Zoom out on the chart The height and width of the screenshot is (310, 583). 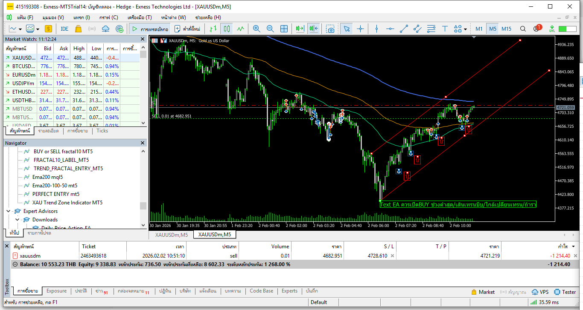pyautogui.click(x=270, y=29)
